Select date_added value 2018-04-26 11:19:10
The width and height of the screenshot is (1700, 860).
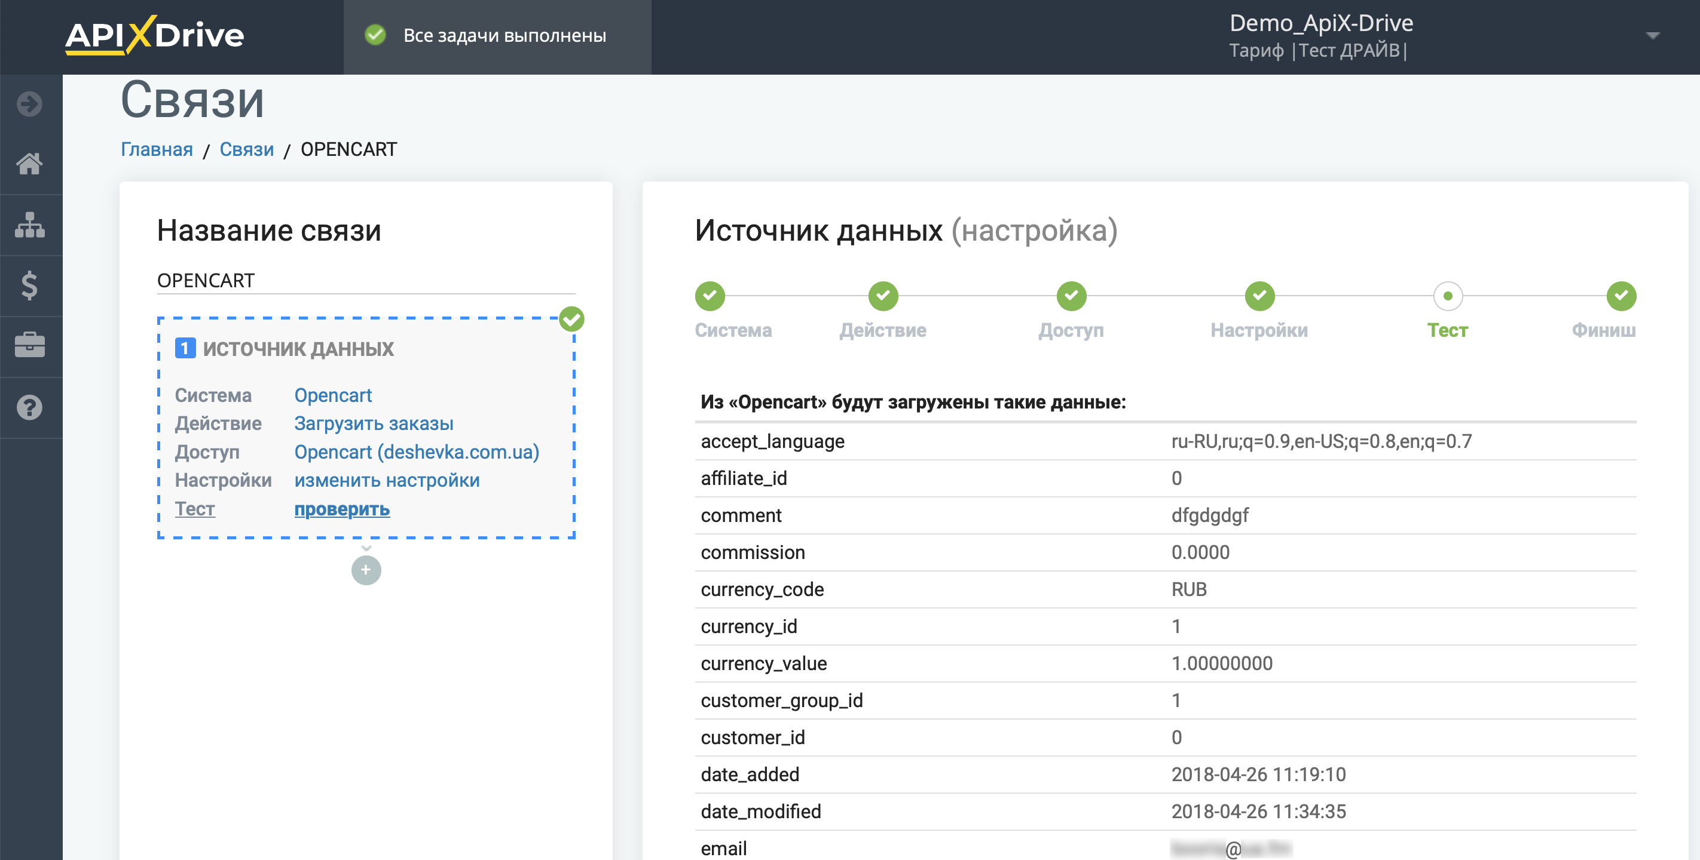click(x=1258, y=774)
